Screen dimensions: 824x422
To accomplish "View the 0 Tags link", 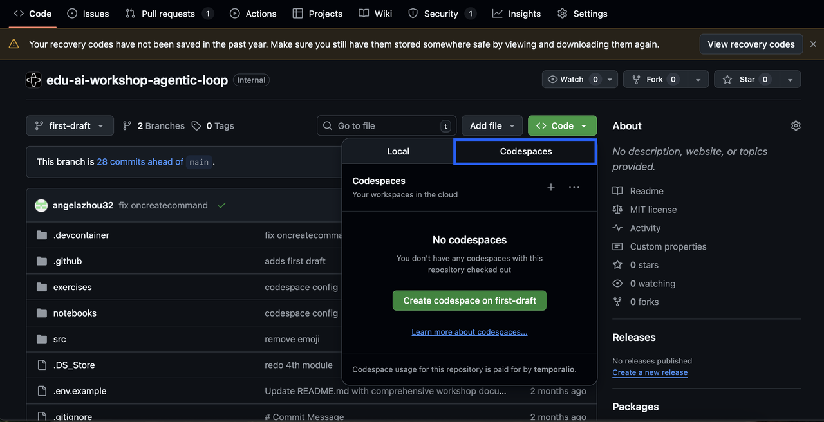I will (x=212, y=125).
